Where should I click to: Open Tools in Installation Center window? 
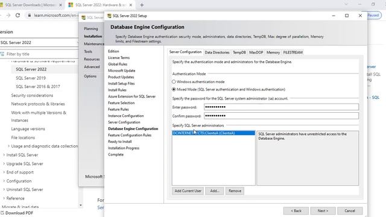(88, 51)
